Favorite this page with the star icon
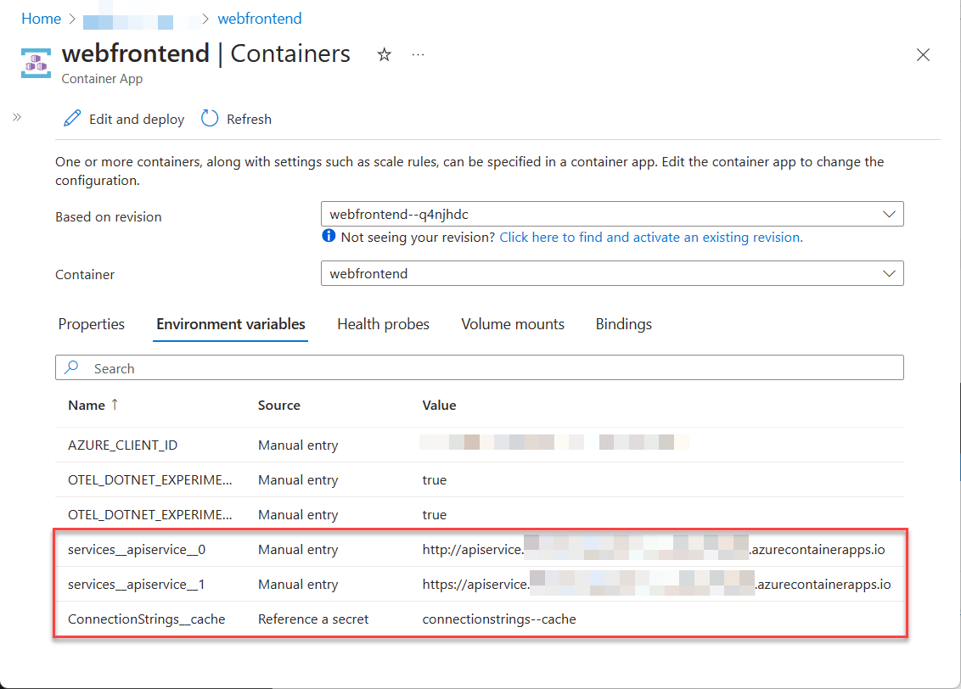Image resolution: width=961 pixels, height=689 pixels. pos(385,55)
